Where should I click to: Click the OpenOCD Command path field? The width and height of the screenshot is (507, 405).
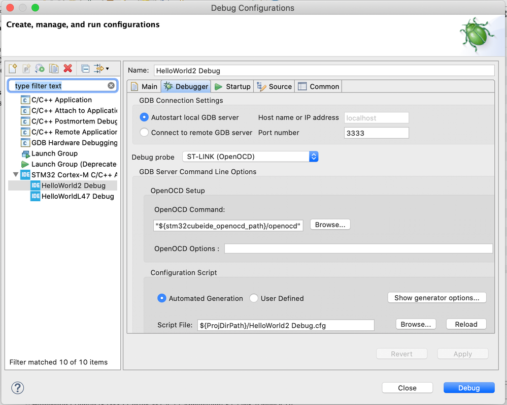coord(228,226)
